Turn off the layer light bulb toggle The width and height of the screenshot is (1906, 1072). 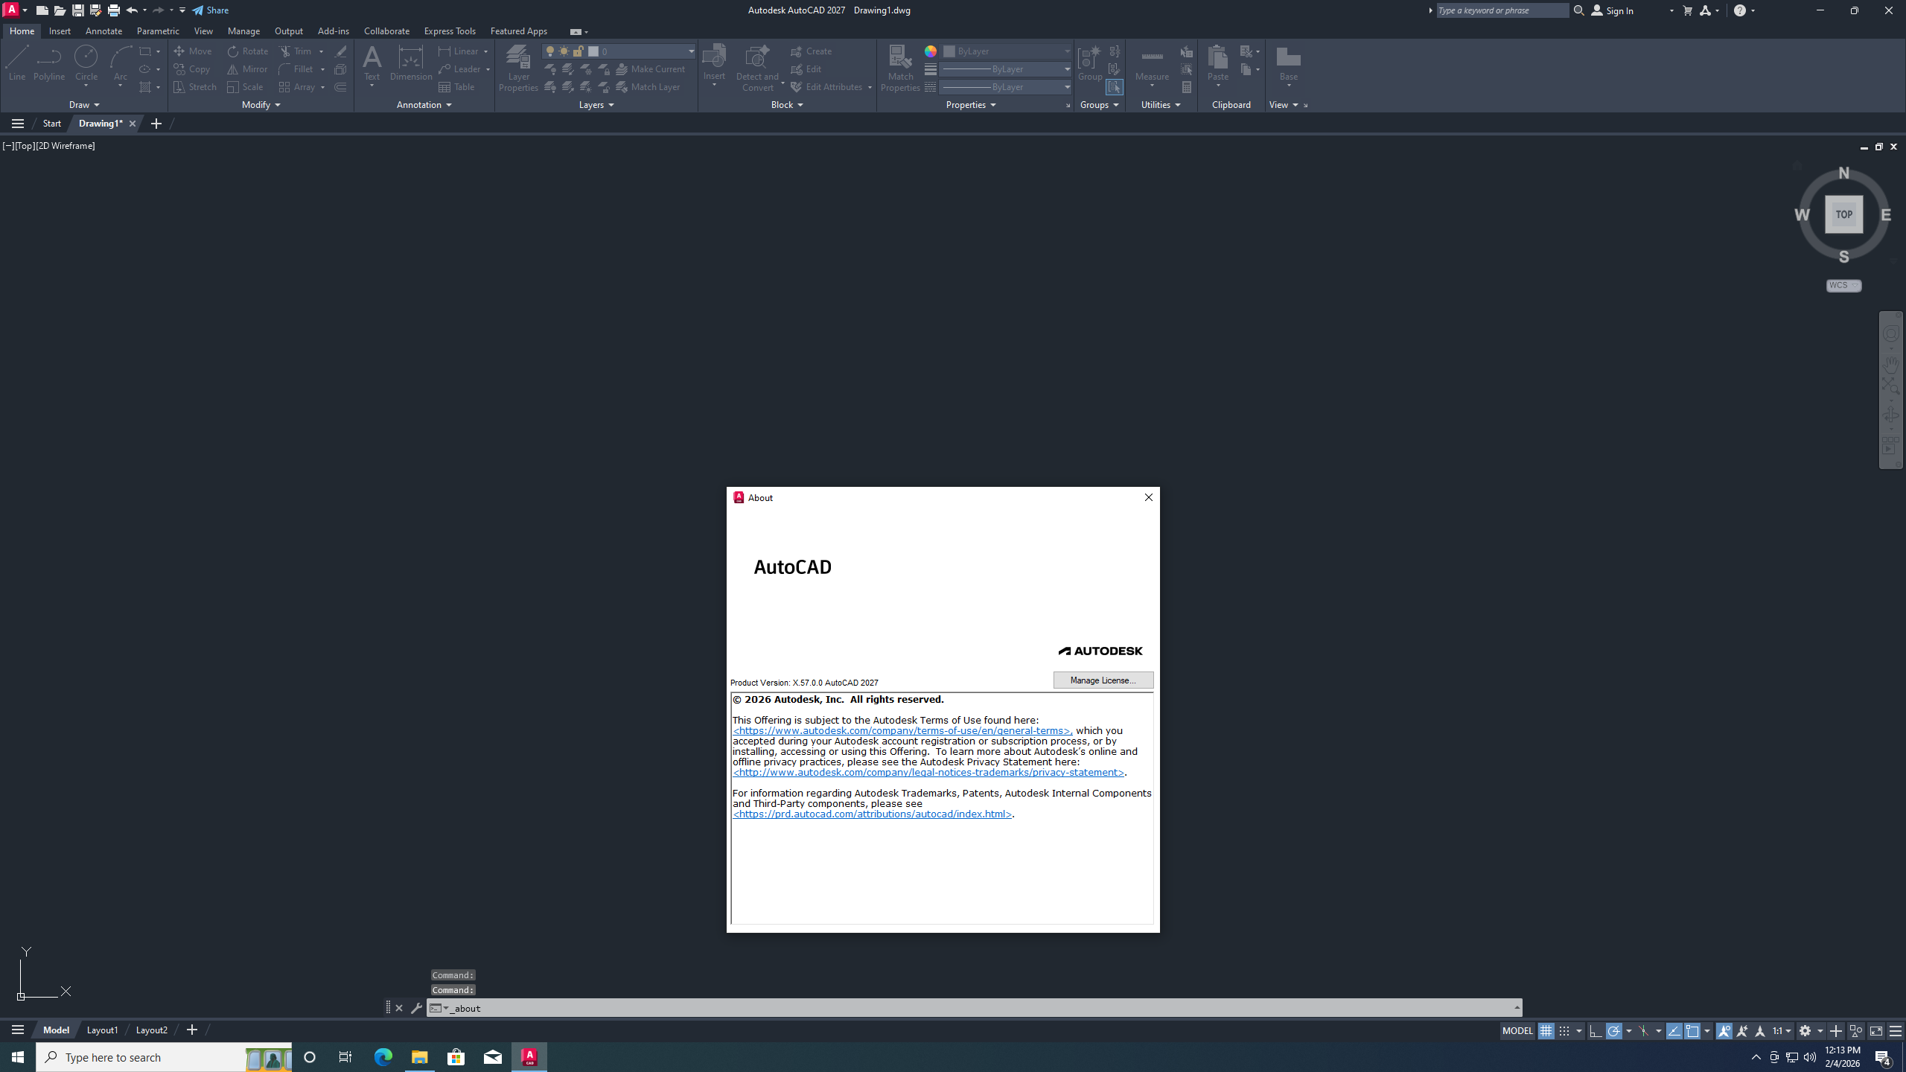tap(551, 51)
